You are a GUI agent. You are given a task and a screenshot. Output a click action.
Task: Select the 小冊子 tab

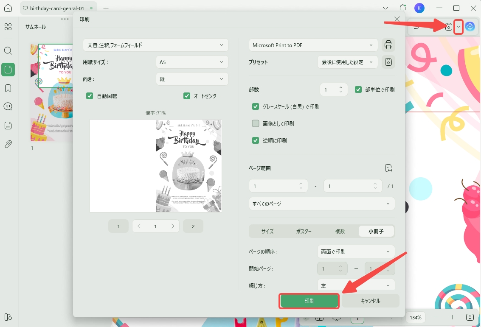(376, 232)
